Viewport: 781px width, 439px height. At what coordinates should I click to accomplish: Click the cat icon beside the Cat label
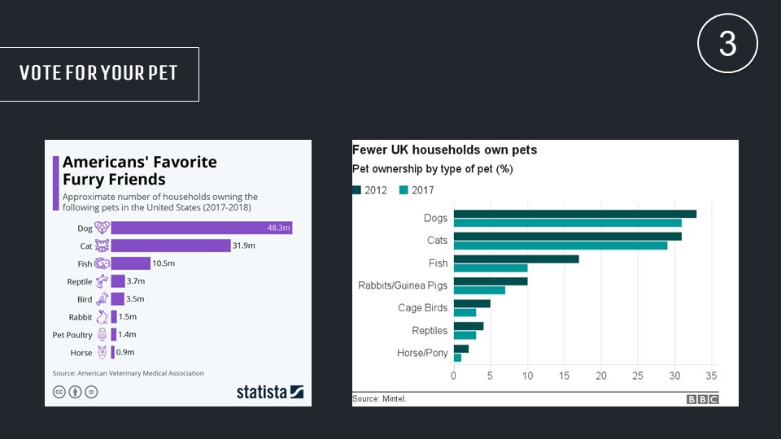[102, 246]
